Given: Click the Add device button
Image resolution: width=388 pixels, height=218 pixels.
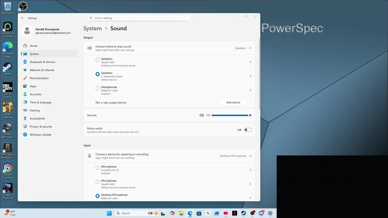Looking at the screenshot, I should point(233,102).
